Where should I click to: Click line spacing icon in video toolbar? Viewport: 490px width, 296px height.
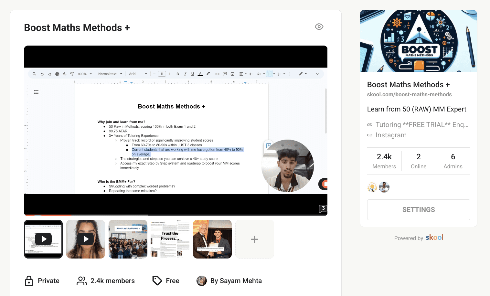coord(251,74)
